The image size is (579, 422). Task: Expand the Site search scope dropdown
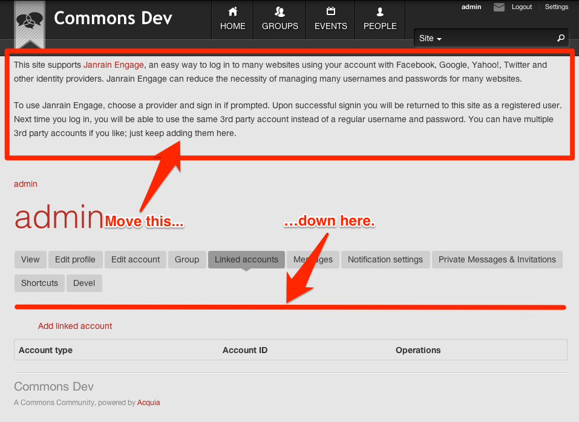click(x=430, y=38)
